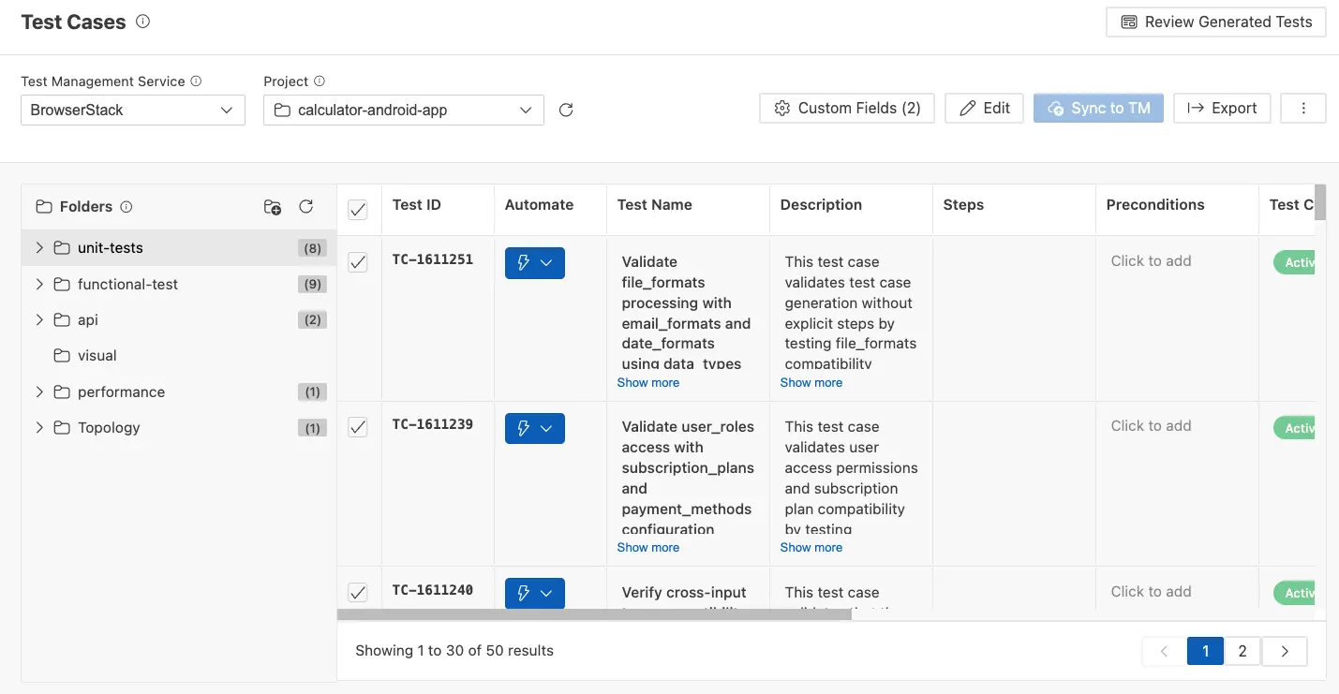Click the Sync to TM icon button
This screenshot has height=694, width=1339.
(1098, 108)
